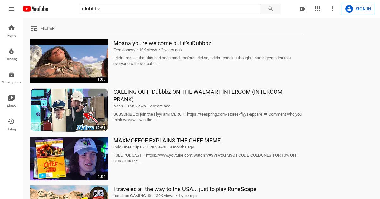380x199 pixels.
Task: Open Library in sidebar
Action: (11, 101)
